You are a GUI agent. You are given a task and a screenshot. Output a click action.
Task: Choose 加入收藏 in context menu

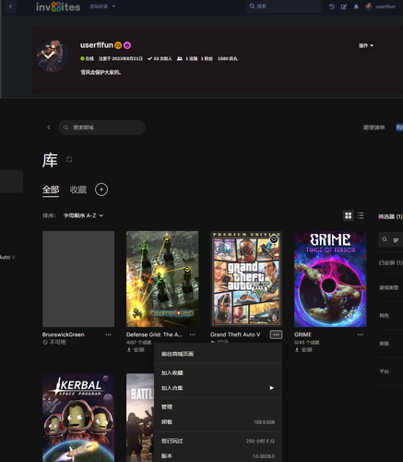(x=218, y=372)
